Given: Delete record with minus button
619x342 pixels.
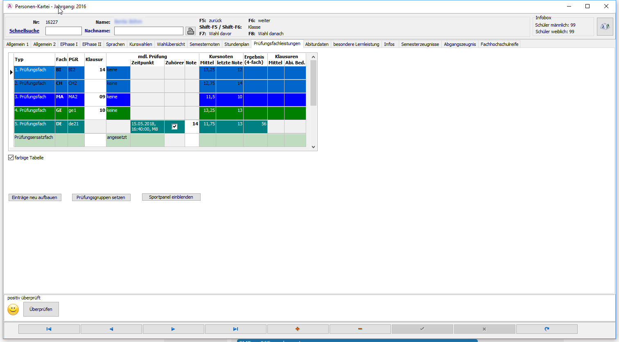Looking at the screenshot, I should 360,329.
